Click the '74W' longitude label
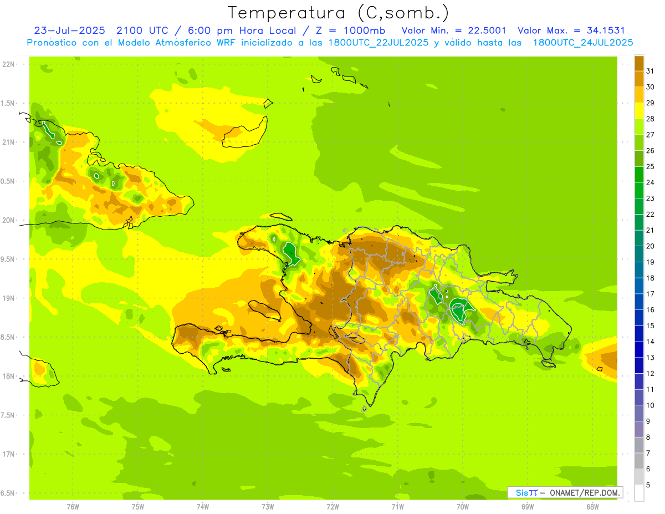Viewport: 665px width, 514px height. tap(202, 506)
